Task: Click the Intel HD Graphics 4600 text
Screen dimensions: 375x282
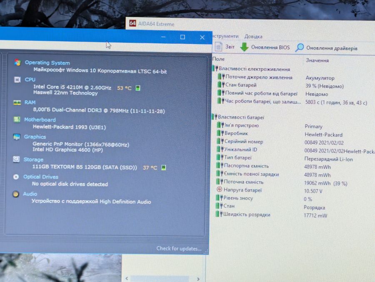Action: pyautogui.click(x=67, y=150)
